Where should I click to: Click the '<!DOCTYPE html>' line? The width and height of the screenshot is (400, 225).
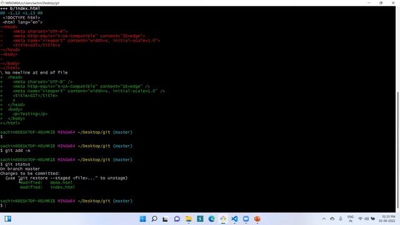pos(21,17)
